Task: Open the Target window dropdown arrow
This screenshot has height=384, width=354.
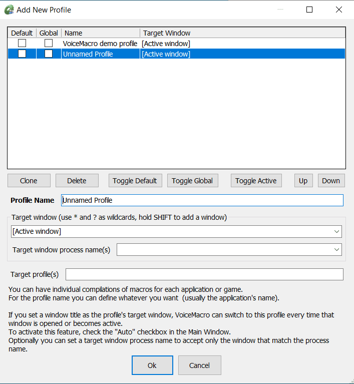Action: coord(336,231)
